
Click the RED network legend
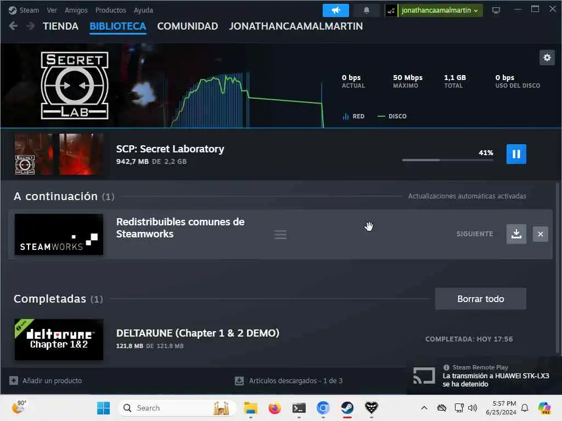click(353, 116)
